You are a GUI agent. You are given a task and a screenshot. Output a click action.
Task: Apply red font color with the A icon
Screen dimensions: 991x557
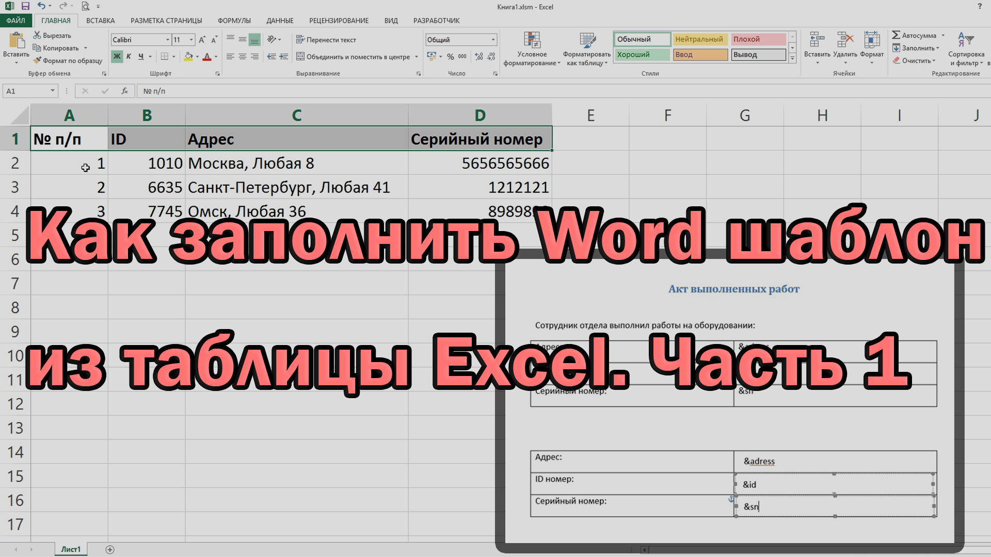click(207, 56)
